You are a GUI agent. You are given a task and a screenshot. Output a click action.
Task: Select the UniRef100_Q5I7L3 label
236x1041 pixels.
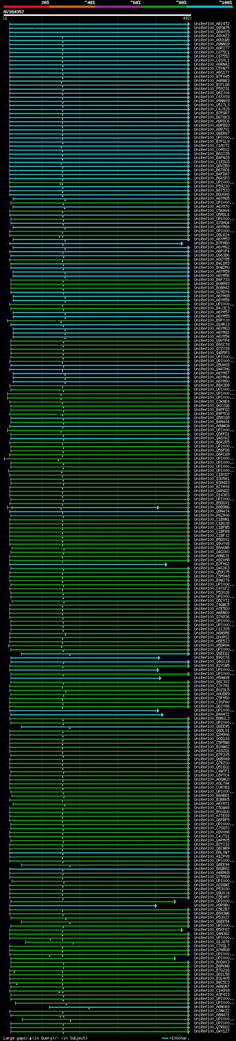(212, 105)
